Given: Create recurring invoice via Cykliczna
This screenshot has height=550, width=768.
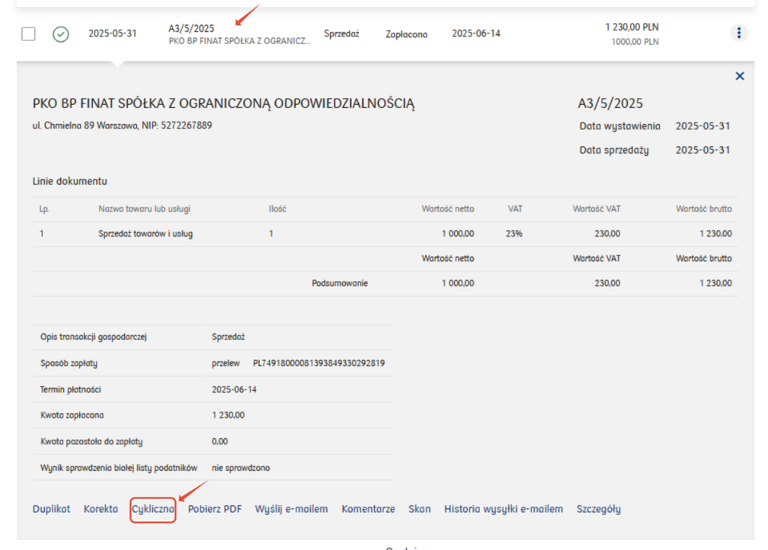Looking at the screenshot, I should [153, 510].
